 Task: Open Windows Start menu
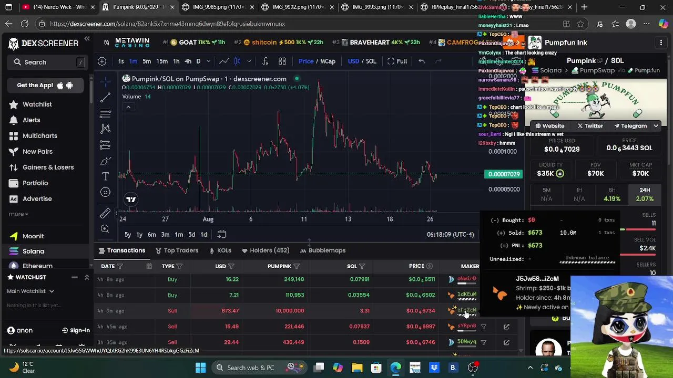pos(200,367)
